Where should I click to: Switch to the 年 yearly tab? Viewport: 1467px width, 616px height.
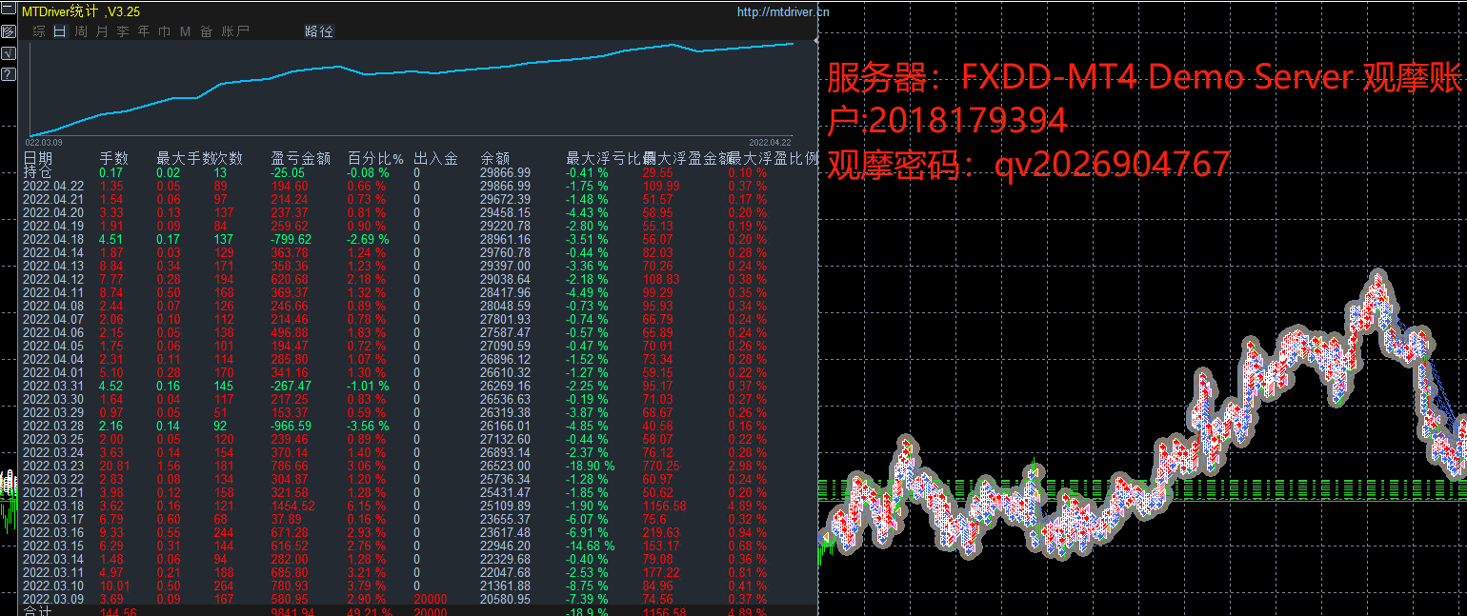(144, 31)
